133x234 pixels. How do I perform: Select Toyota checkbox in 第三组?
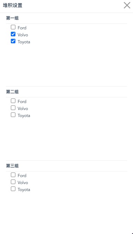pos(13,189)
